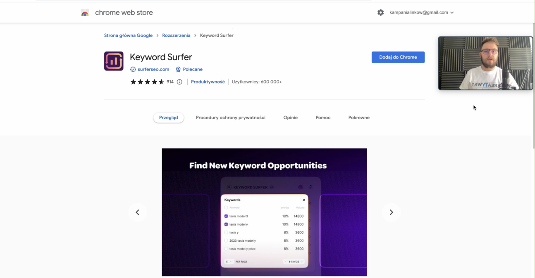Click the Find New Keyword Opportunities screenshot
This screenshot has height=278, width=535.
click(x=264, y=212)
